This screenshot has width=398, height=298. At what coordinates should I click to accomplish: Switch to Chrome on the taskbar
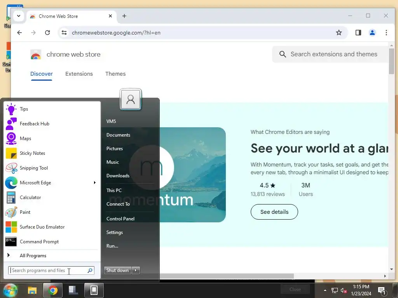[x=53, y=290]
